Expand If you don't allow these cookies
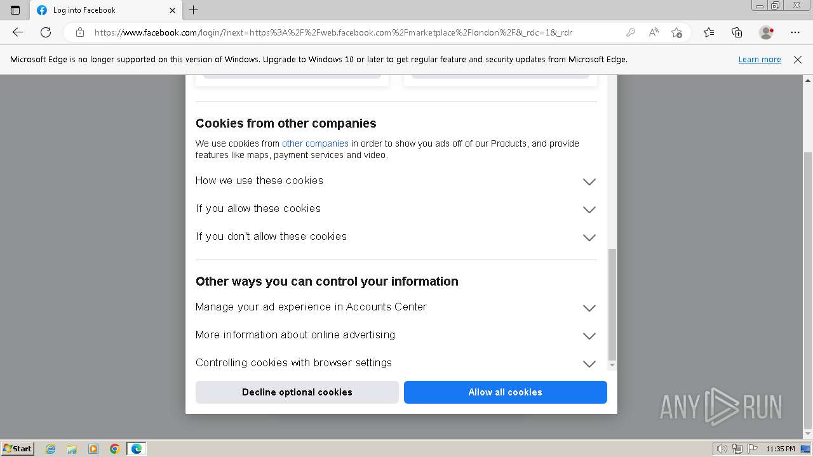Image resolution: width=813 pixels, height=457 pixels. [589, 237]
